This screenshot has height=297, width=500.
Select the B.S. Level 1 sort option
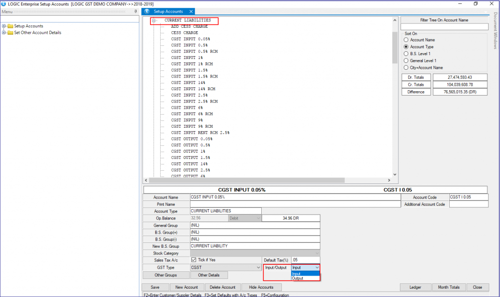coord(406,54)
